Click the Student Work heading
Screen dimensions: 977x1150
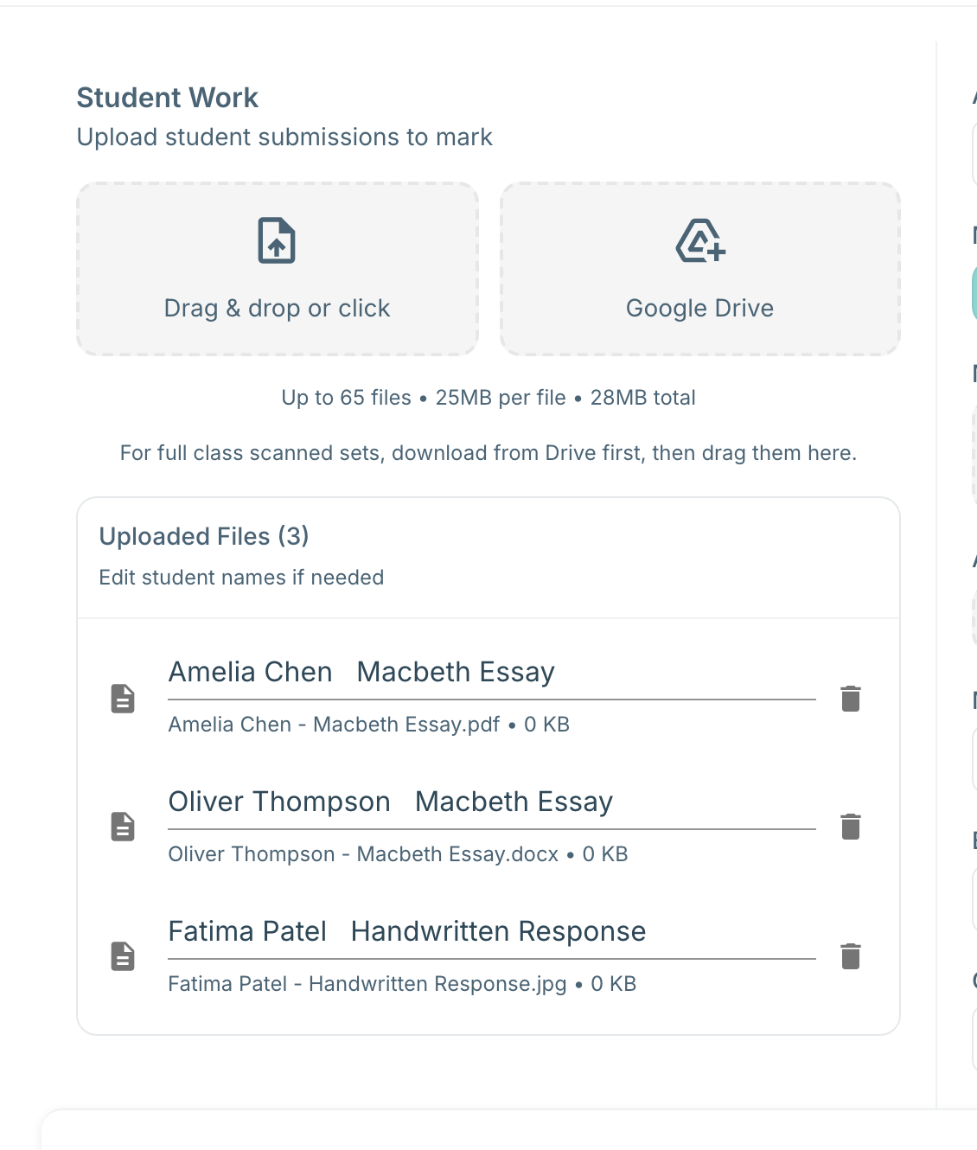pos(168,98)
